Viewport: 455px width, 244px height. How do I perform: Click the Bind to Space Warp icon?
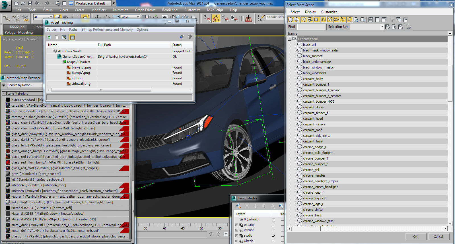(x=25, y=18)
